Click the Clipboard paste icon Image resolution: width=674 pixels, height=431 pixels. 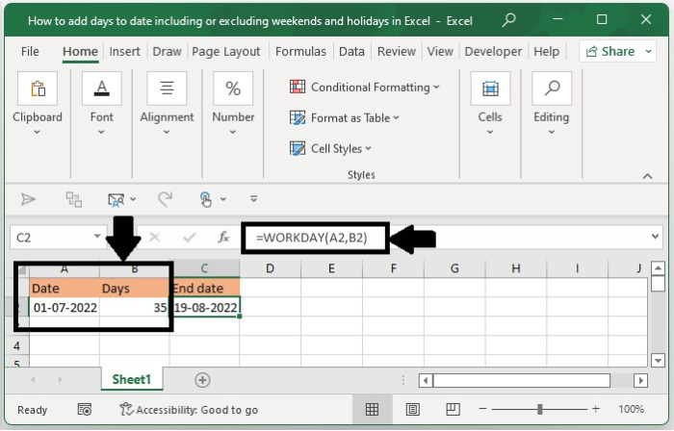click(38, 89)
